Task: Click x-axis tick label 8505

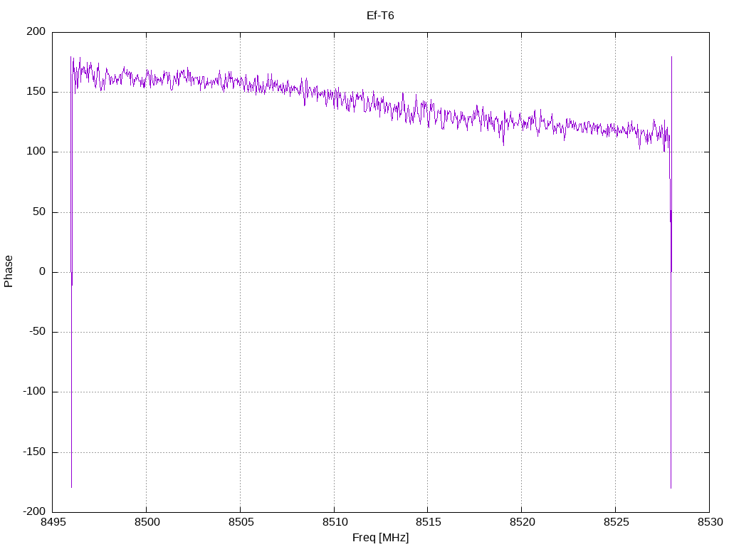Action: (241, 522)
